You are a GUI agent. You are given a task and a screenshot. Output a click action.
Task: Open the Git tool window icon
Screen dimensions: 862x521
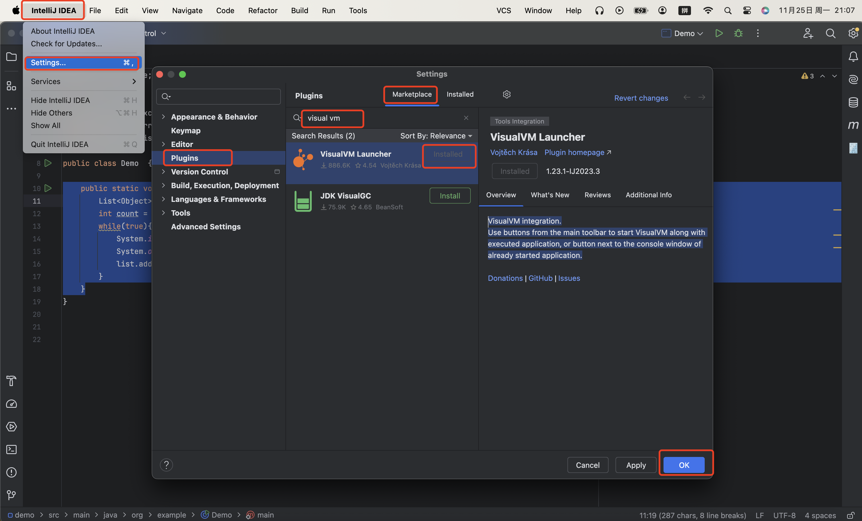coord(11,495)
